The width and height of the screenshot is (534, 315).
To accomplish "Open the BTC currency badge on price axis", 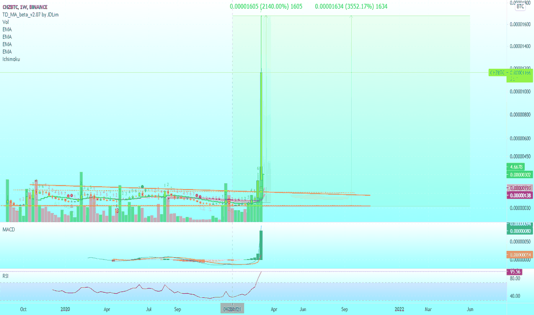I will (520, 6).
